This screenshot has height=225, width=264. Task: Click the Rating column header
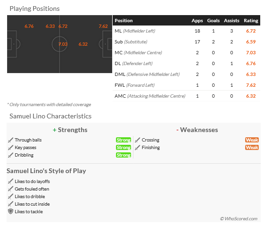[251, 21]
